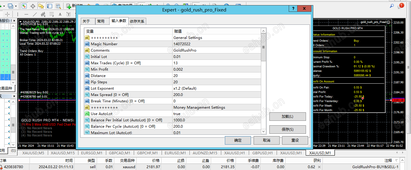Click the Use AutoLot row boolean icon

click(87, 114)
